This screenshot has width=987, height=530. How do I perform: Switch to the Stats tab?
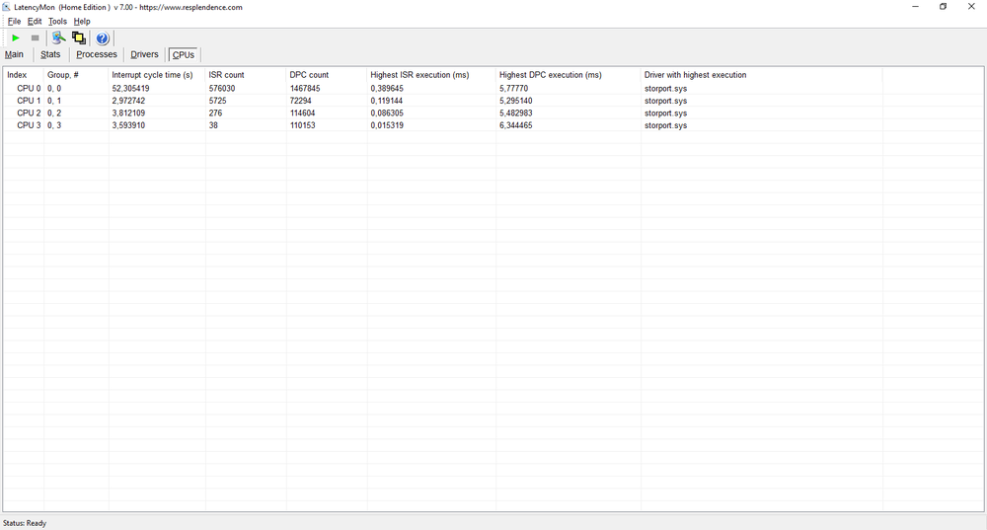(50, 54)
